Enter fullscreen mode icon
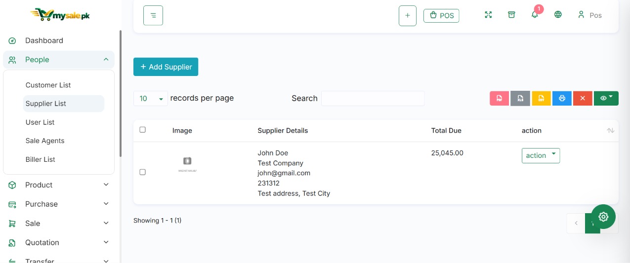Screen dimensions: 630x263 click(488, 15)
